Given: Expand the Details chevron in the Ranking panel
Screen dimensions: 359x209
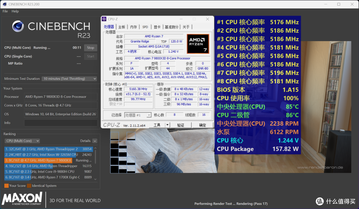Looking at the screenshot, I should [95, 141].
